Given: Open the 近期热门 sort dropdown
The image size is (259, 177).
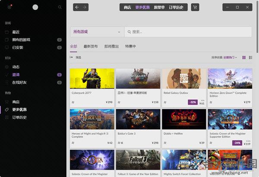Looking at the screenshot, I should (x=230, y=57).
